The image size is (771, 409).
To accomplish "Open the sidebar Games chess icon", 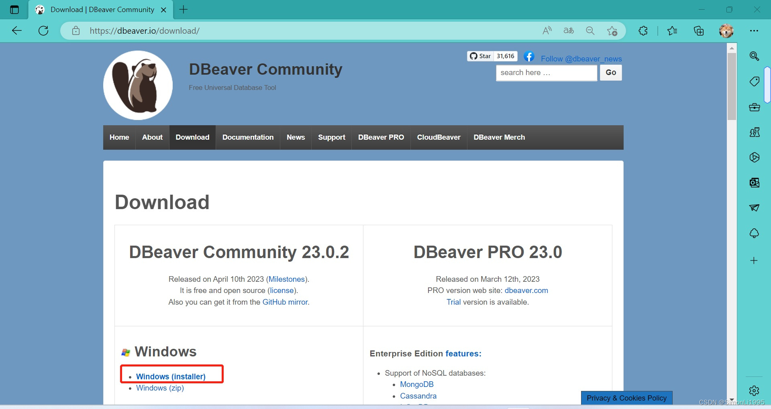I will [754, 132].
